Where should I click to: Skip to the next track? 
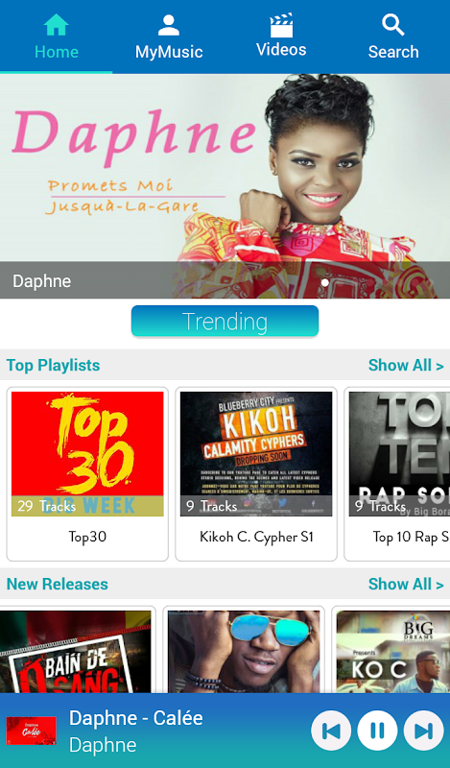[423, 731]
